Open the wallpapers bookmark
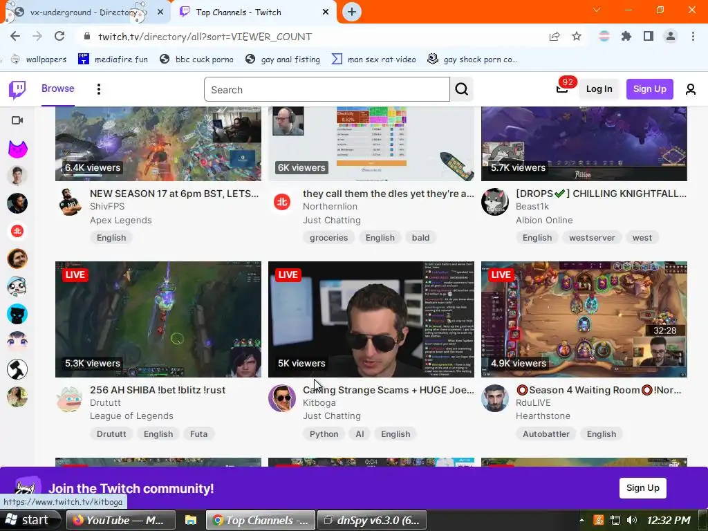 point(39,59)
